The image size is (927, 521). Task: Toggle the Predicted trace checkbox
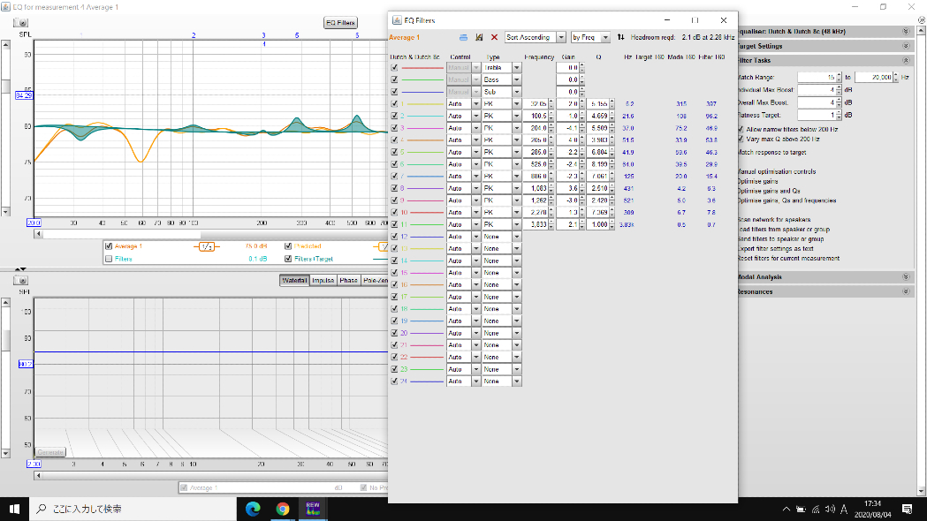click(288, 246)
